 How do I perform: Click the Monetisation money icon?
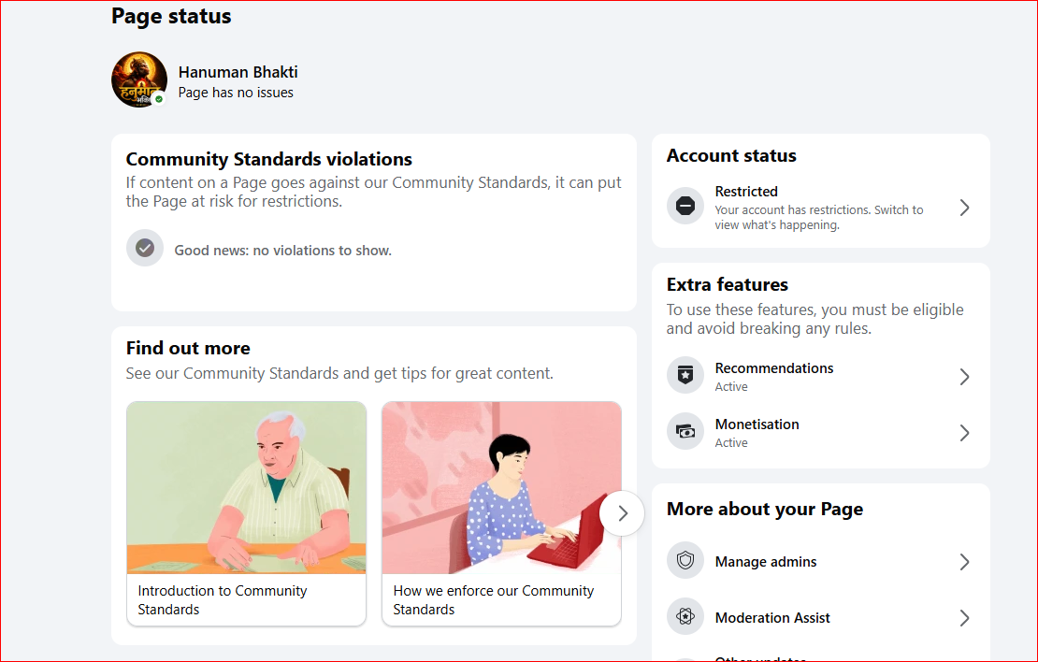[x=685, y=432]
